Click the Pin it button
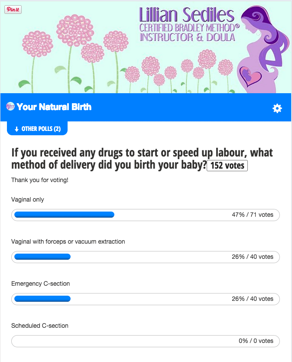Image resolution: width=292 pixels, height=362 pixels. pos(13,10)
